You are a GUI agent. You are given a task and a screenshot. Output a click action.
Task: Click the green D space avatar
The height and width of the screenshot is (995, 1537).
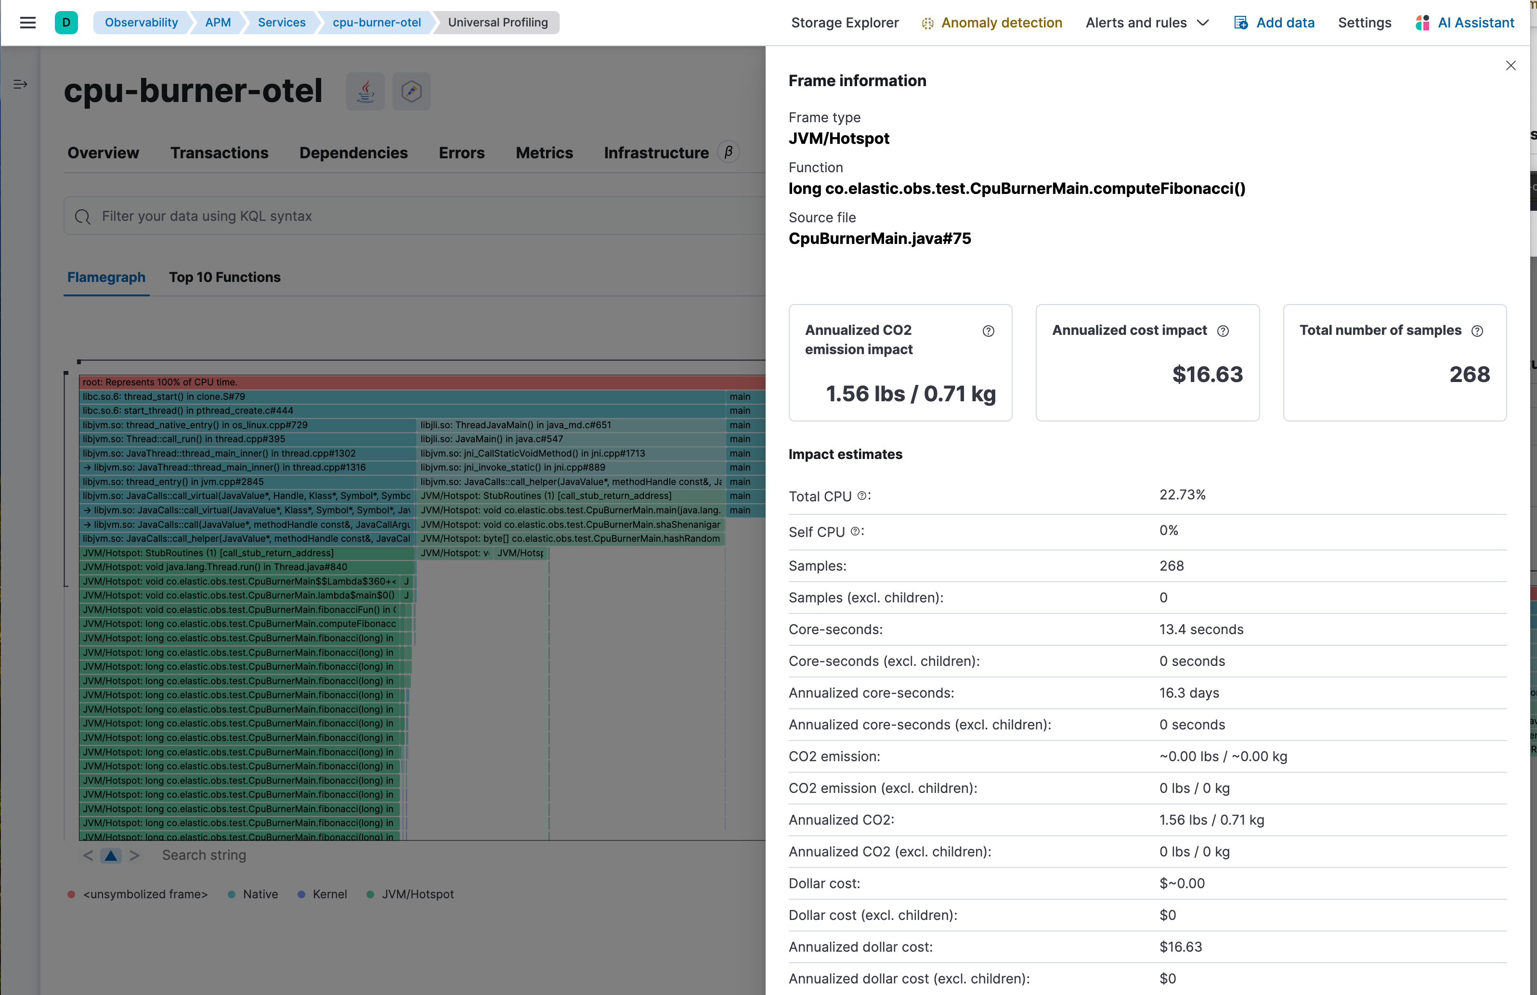point(66,23)
